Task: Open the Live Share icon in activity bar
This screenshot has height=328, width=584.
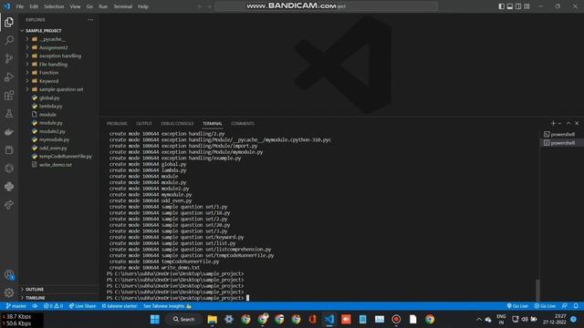Action: (x=9, y=204)
